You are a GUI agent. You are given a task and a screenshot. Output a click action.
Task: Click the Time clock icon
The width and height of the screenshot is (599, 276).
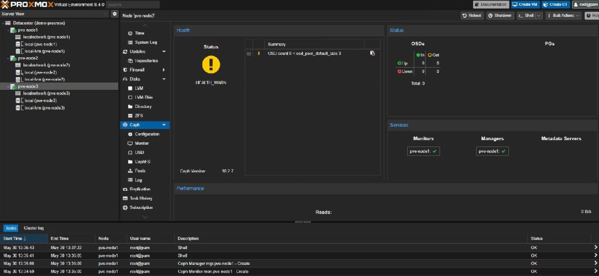[x=130, y=33]
